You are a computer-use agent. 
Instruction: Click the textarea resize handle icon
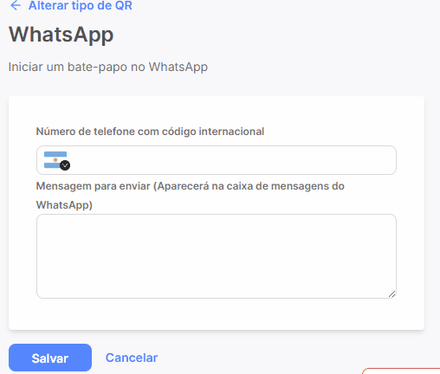[x=391, y=294]
